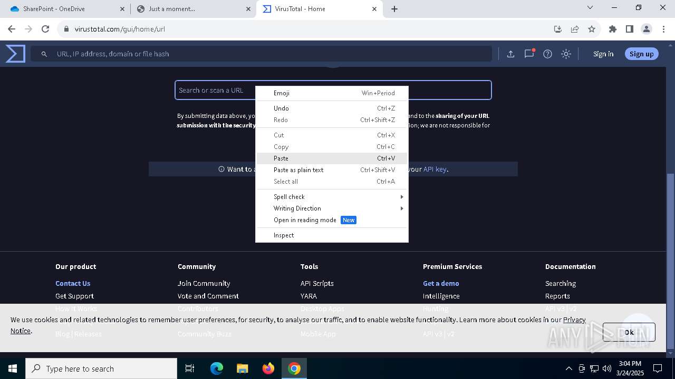
Task: Open the API key link
Action: pos(435,169)
